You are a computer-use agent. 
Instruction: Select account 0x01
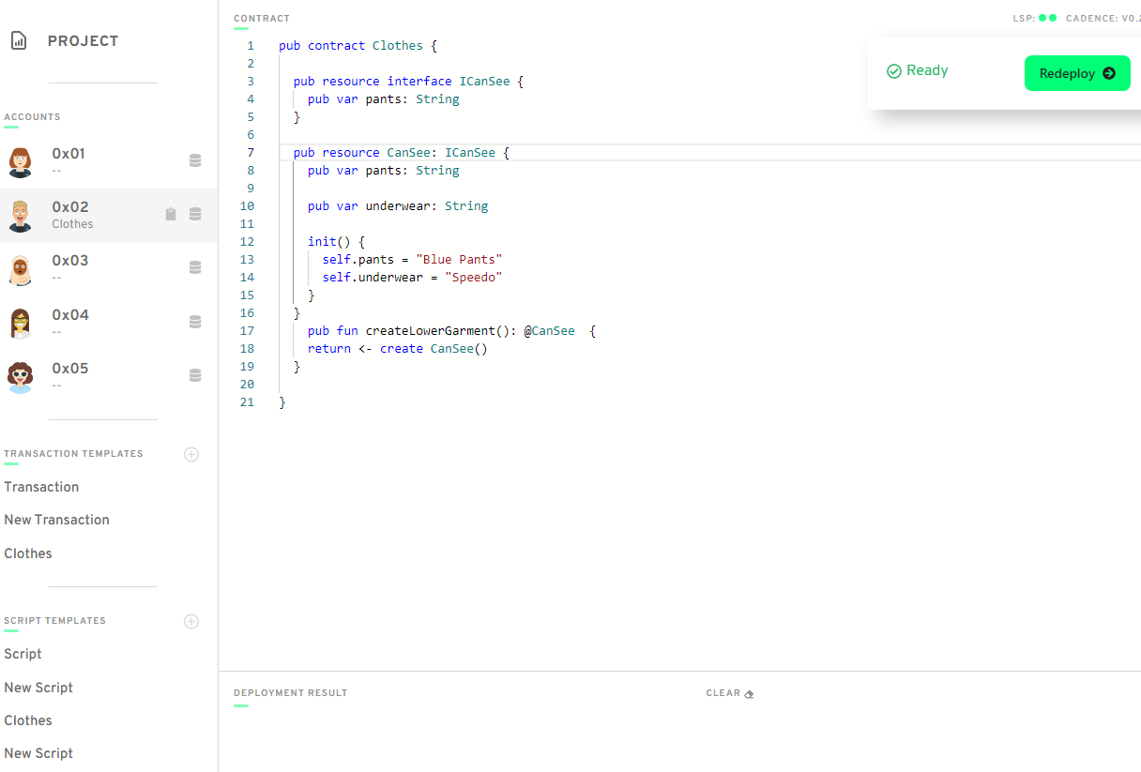[109, 160]
